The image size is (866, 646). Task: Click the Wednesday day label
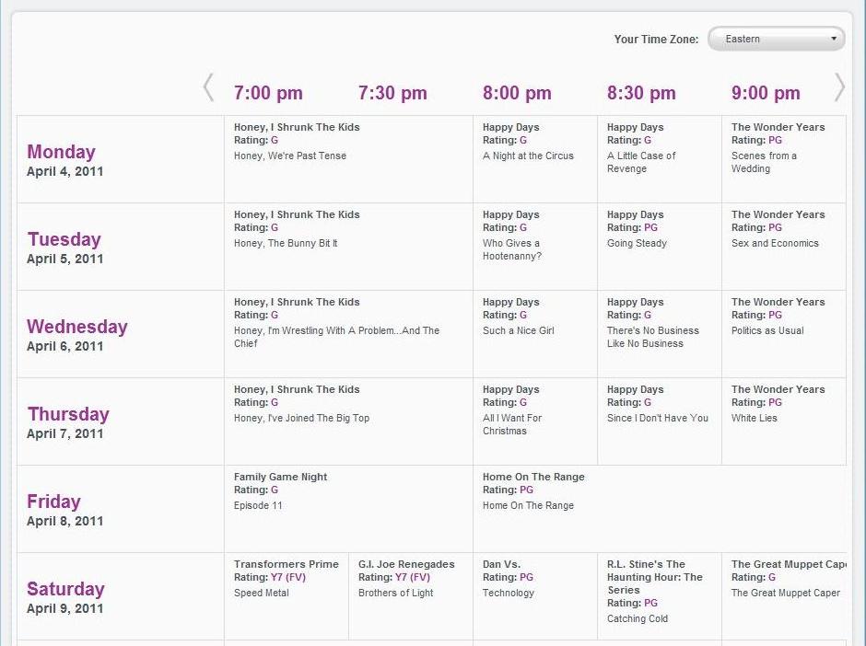click(76, 327)
